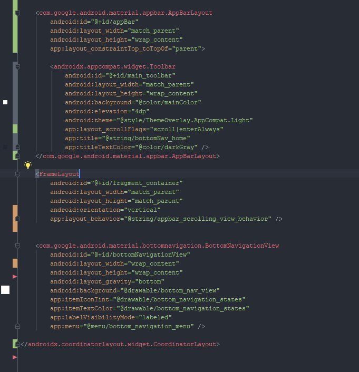Click the android:id="@+id/main_toolbar" line
Image resolution: width=359 pixels, height=372 pixels.
pyautogui.click(x=120, y=76)
